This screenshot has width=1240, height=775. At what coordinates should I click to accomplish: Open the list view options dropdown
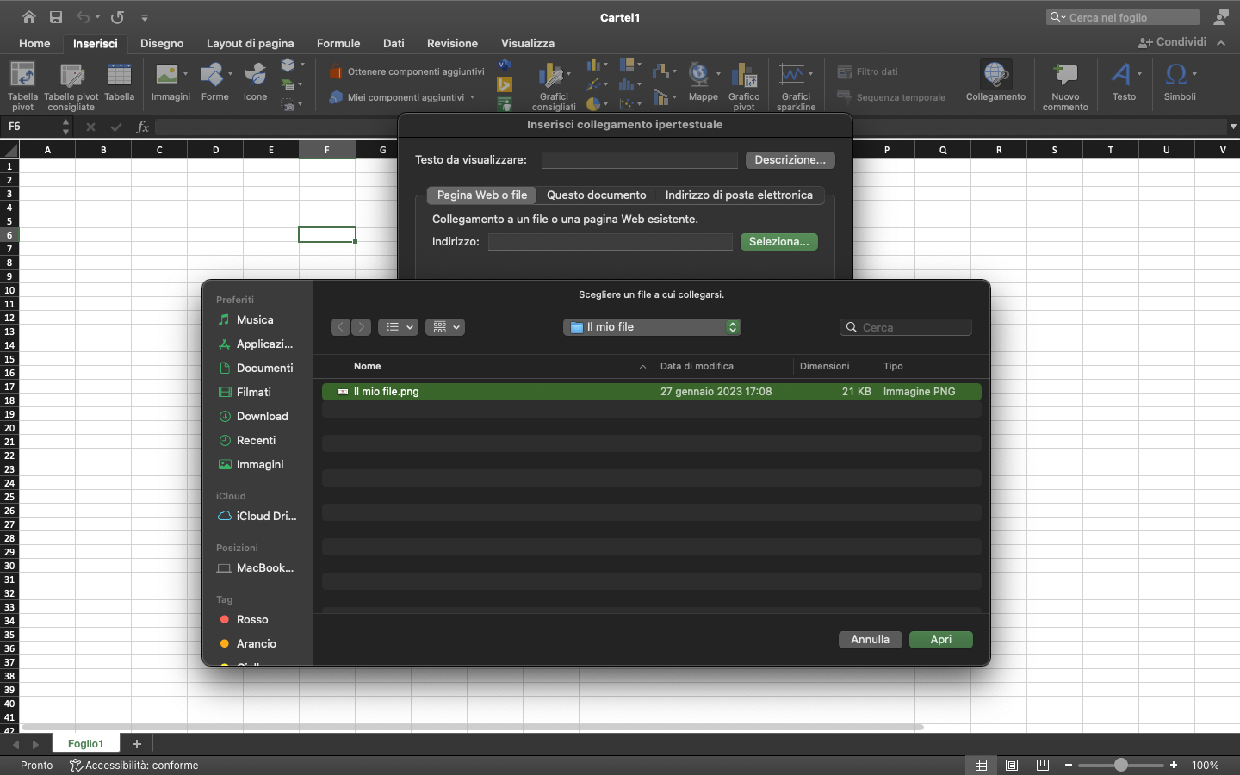click(398, 327)
